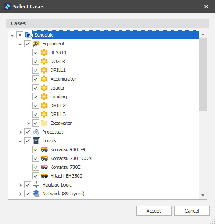Select the Hitachi EH3500 row text
This screenshot has width=215, height=224.
pyautogui.click(x=66, y=176)
